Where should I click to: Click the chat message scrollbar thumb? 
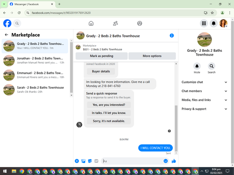pyautogui.click(x=176, y=128)
